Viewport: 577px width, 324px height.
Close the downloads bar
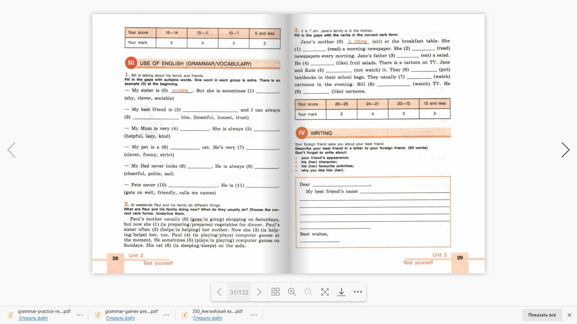[x=569, y=315]
